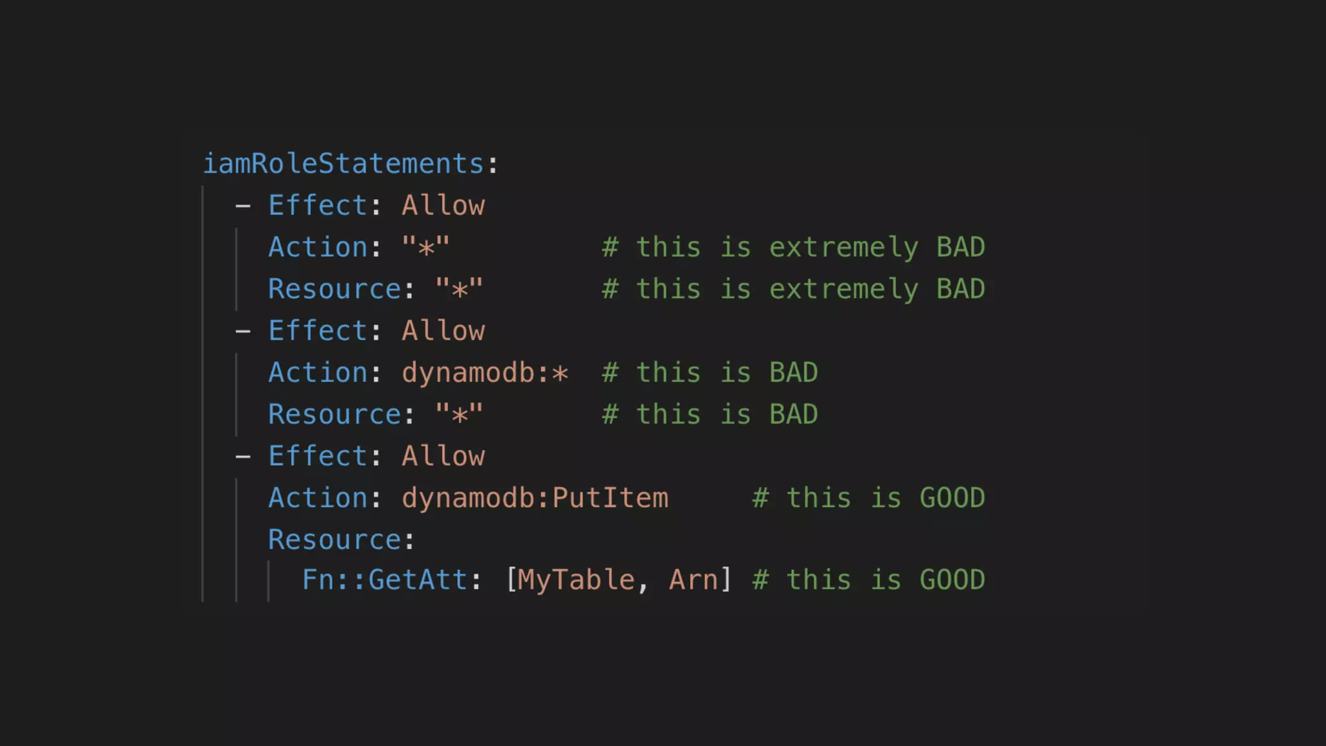This screenshot has width=1326, height=746.
Task: Click the Fn::GetAtt key
Action: click(384, 580)
